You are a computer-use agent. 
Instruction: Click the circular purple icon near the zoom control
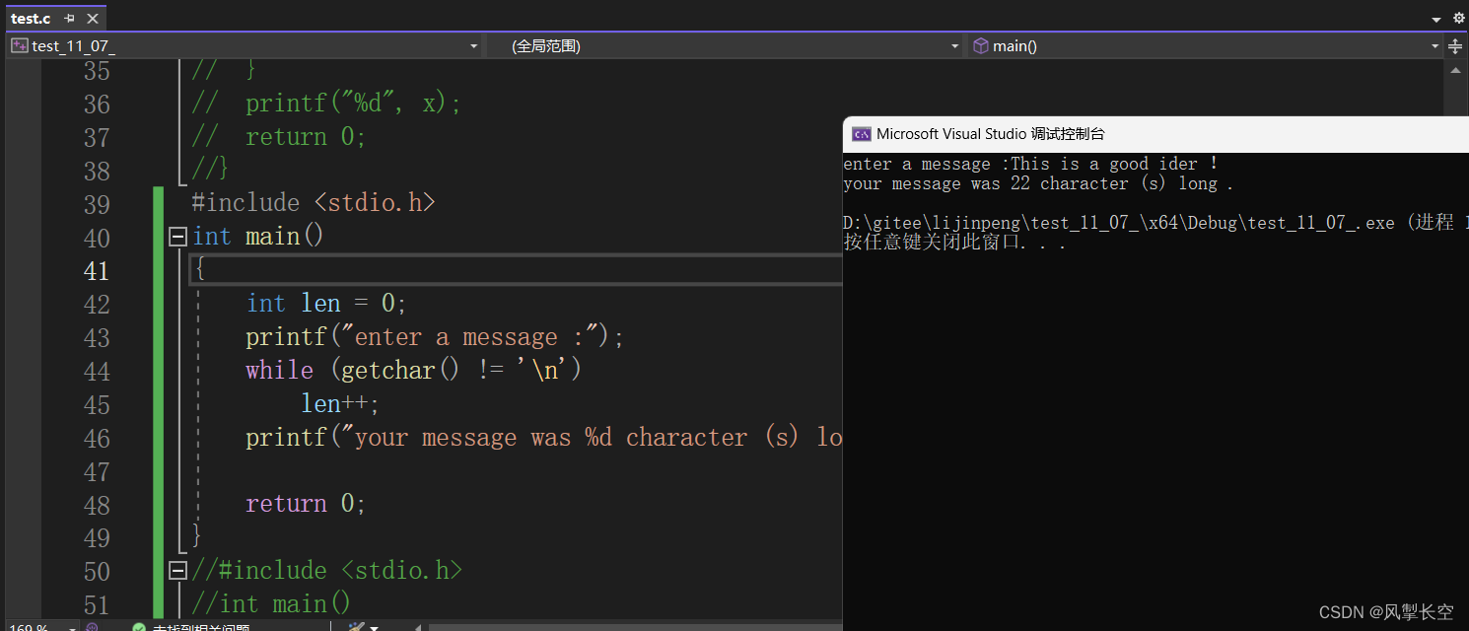[x=92, y=626]
